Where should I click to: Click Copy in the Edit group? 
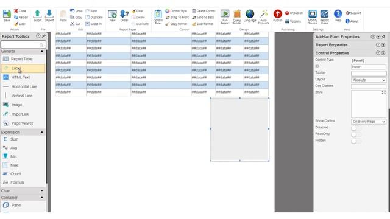coord(76,18)
